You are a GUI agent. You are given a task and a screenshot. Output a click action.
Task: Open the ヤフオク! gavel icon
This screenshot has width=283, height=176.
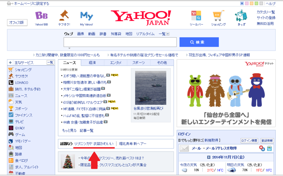(x=64, y=15)
